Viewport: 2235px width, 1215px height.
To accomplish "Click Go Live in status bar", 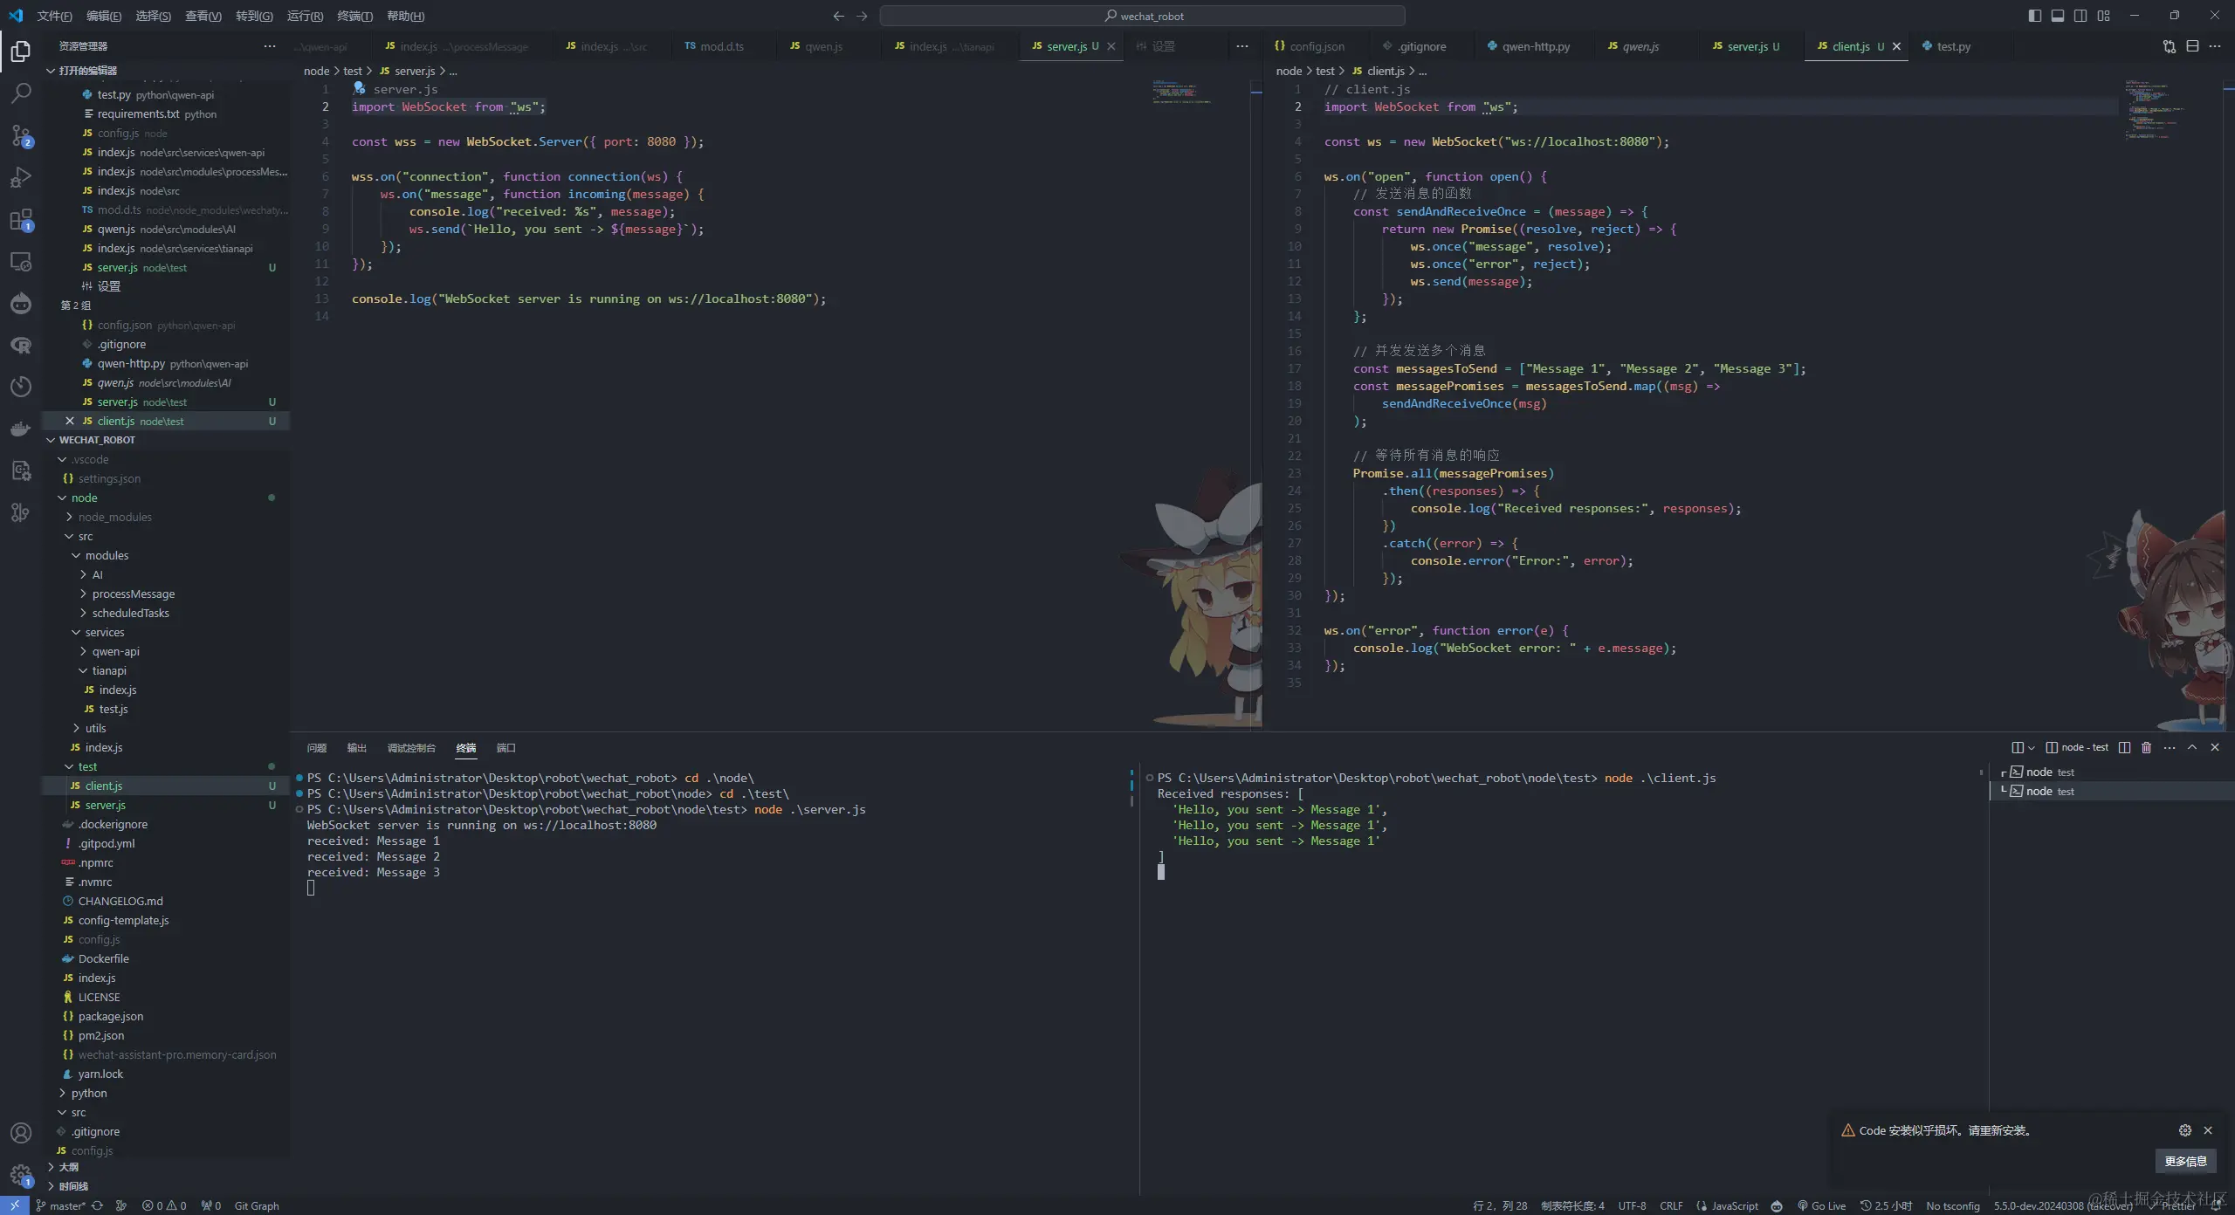I will coord(1821,1205).
